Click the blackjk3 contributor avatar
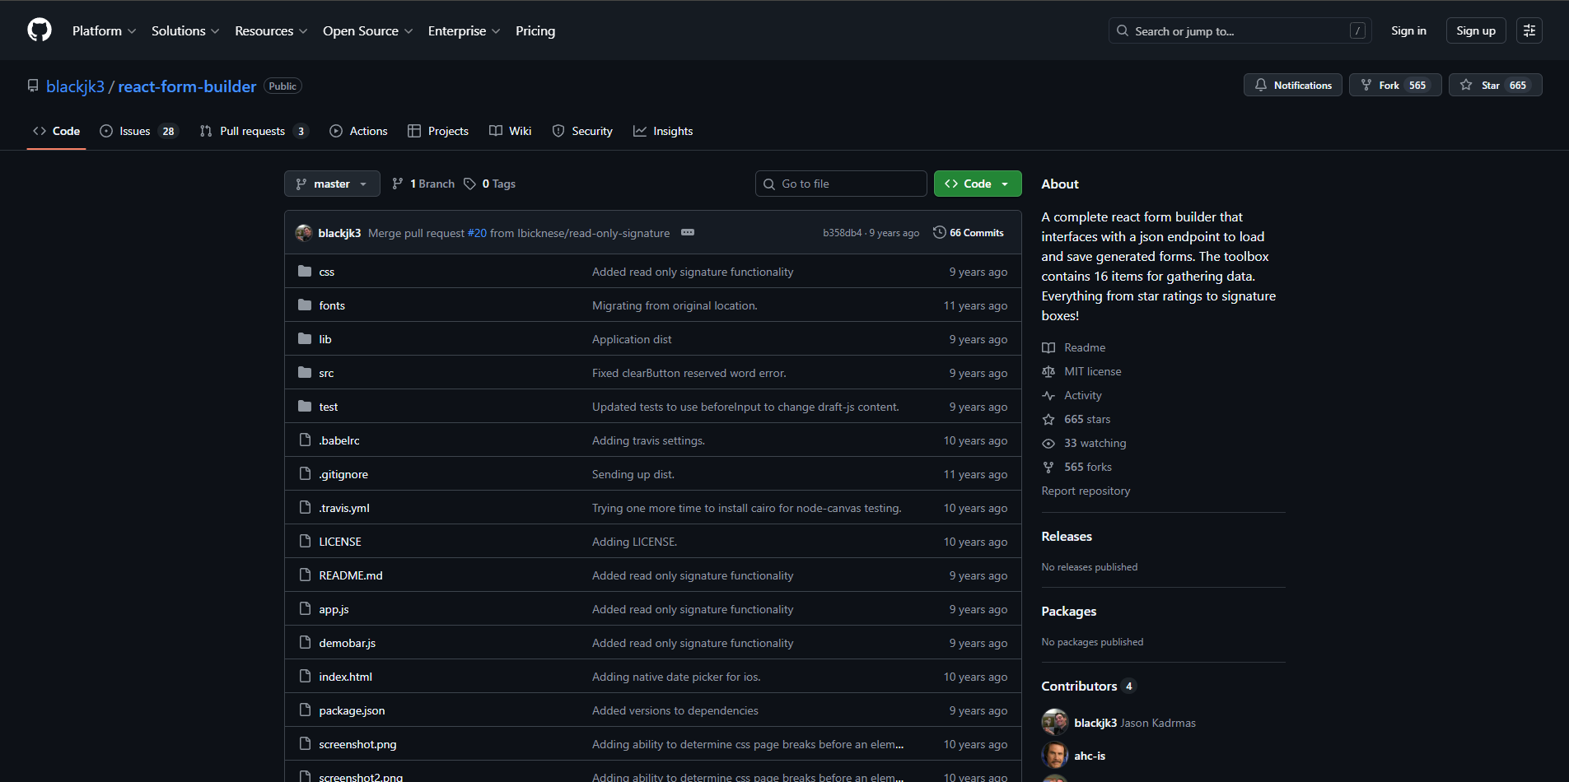The image size is (1569, 782). (x=1055, y=722)
